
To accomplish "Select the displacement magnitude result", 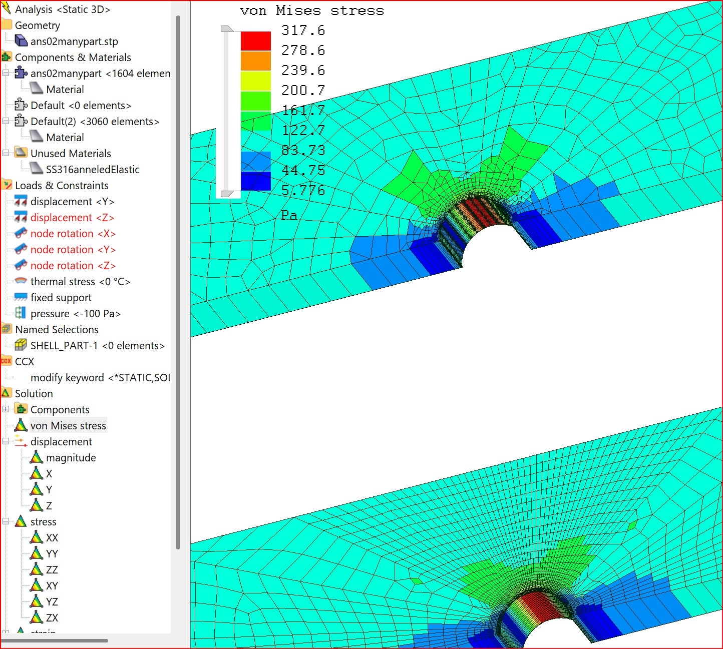I will click(71, 458).
